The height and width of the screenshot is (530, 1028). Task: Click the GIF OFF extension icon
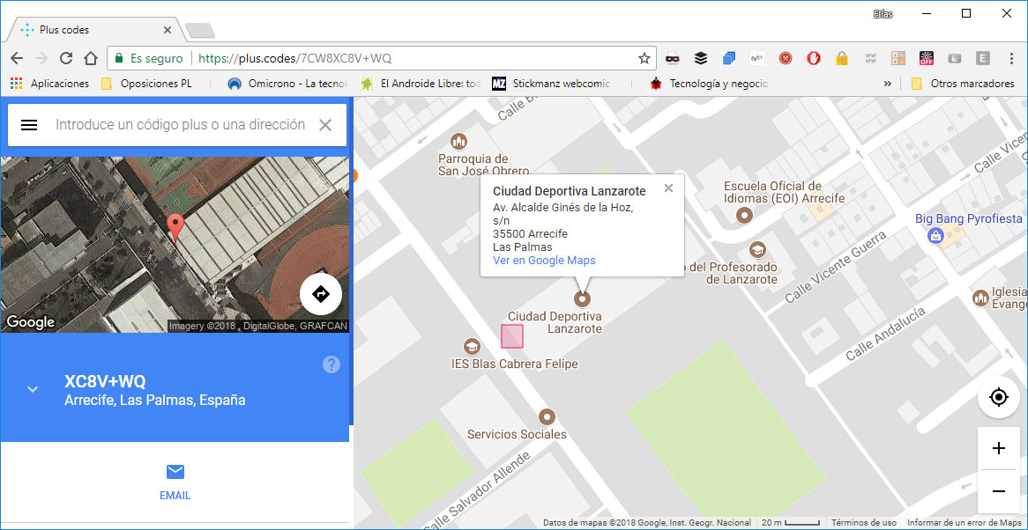point(927,58)
